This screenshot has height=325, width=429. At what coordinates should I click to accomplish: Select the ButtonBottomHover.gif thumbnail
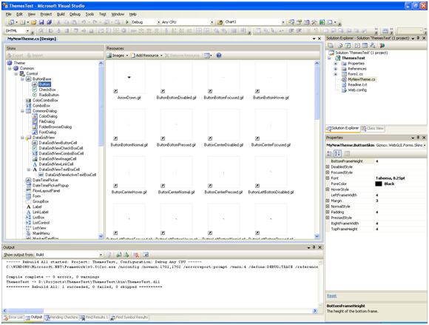pos(271,78)
